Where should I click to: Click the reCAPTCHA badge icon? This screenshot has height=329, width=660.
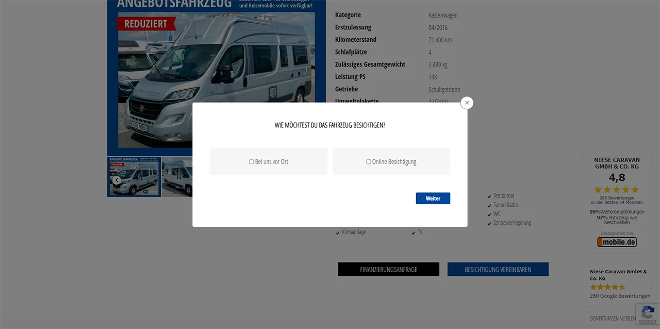tap(648, 314)
